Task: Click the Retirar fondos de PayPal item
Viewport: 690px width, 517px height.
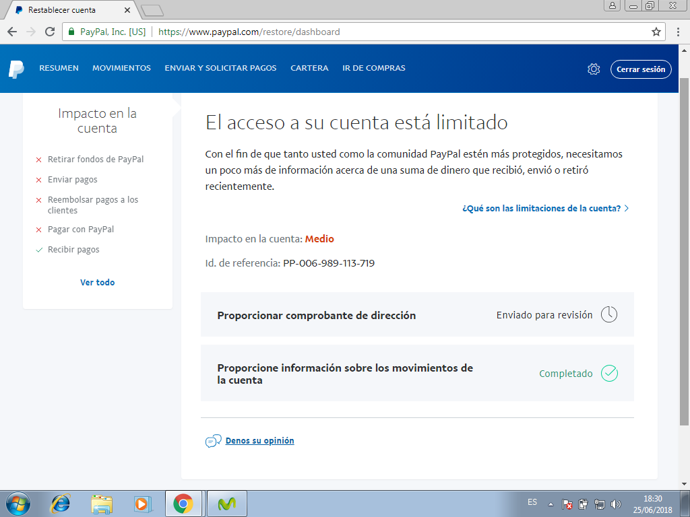Action: pos(96,159)
